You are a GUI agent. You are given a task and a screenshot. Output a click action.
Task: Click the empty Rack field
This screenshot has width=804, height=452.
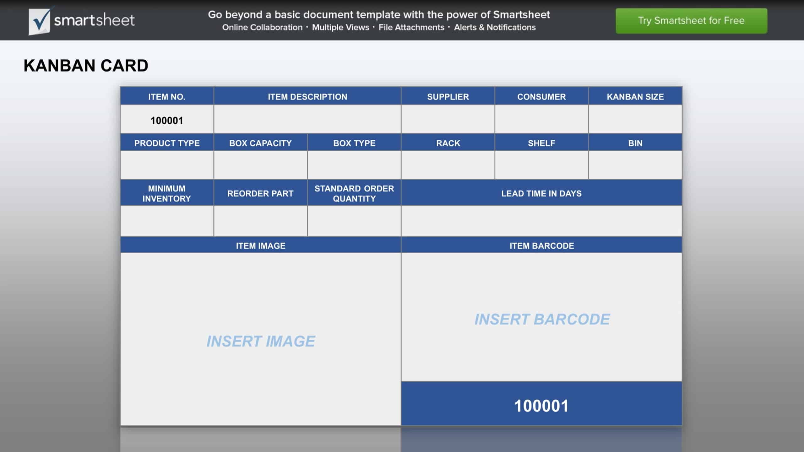(x=448, y=165)
